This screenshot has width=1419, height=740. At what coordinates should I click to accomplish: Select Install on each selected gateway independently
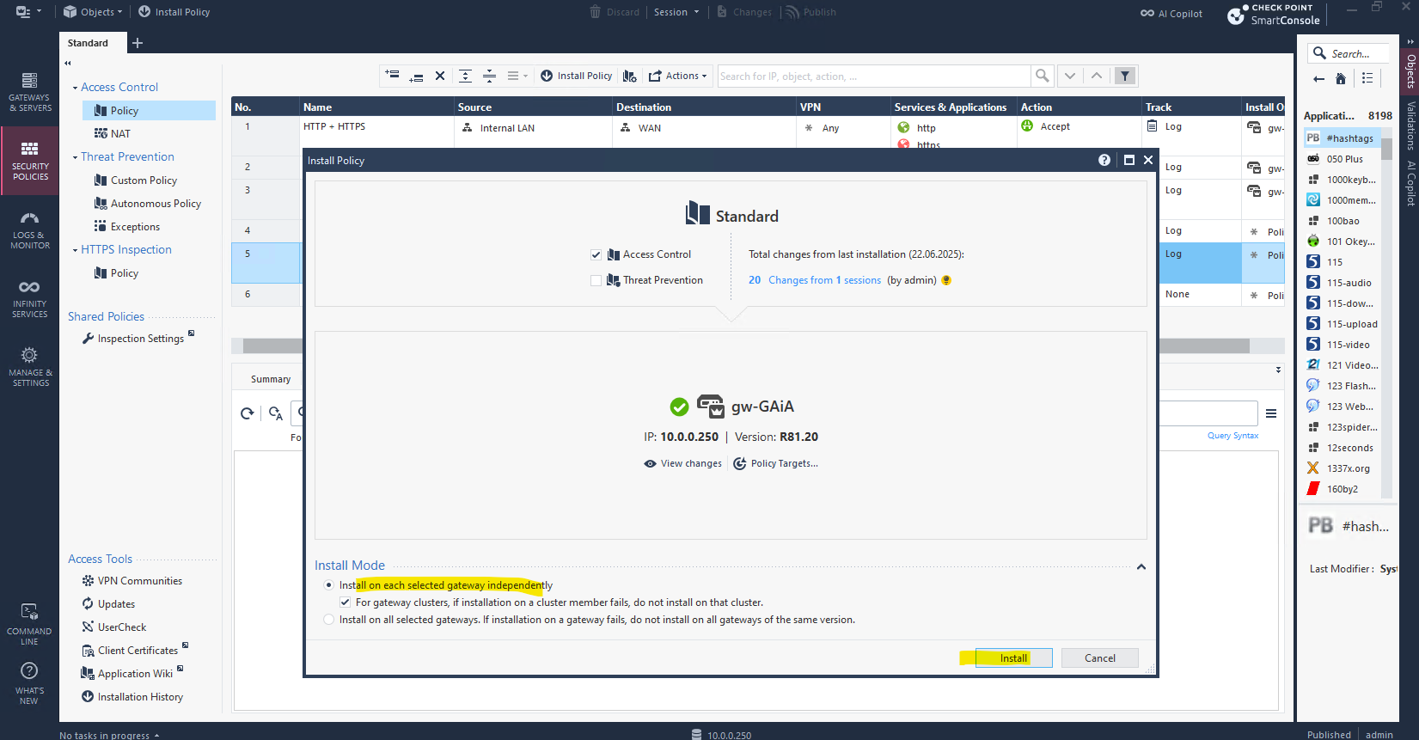tap(328, 585)
